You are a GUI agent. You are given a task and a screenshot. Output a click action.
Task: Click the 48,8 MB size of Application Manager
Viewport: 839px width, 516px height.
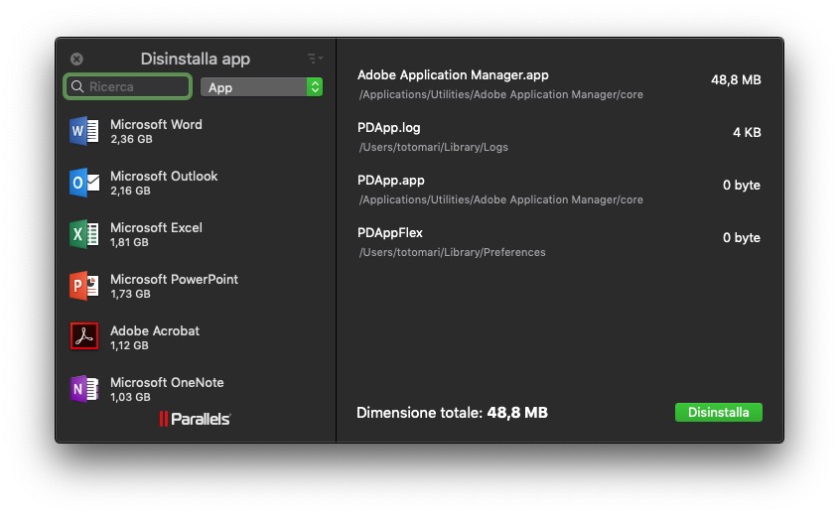(x=736, y=80)
